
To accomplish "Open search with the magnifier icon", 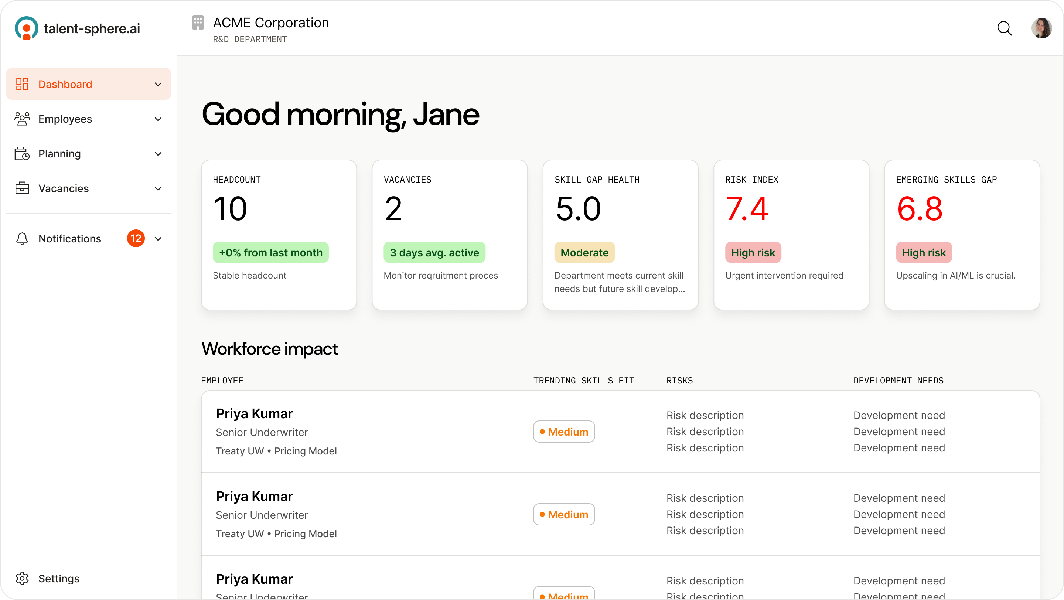I will 1004,28.
